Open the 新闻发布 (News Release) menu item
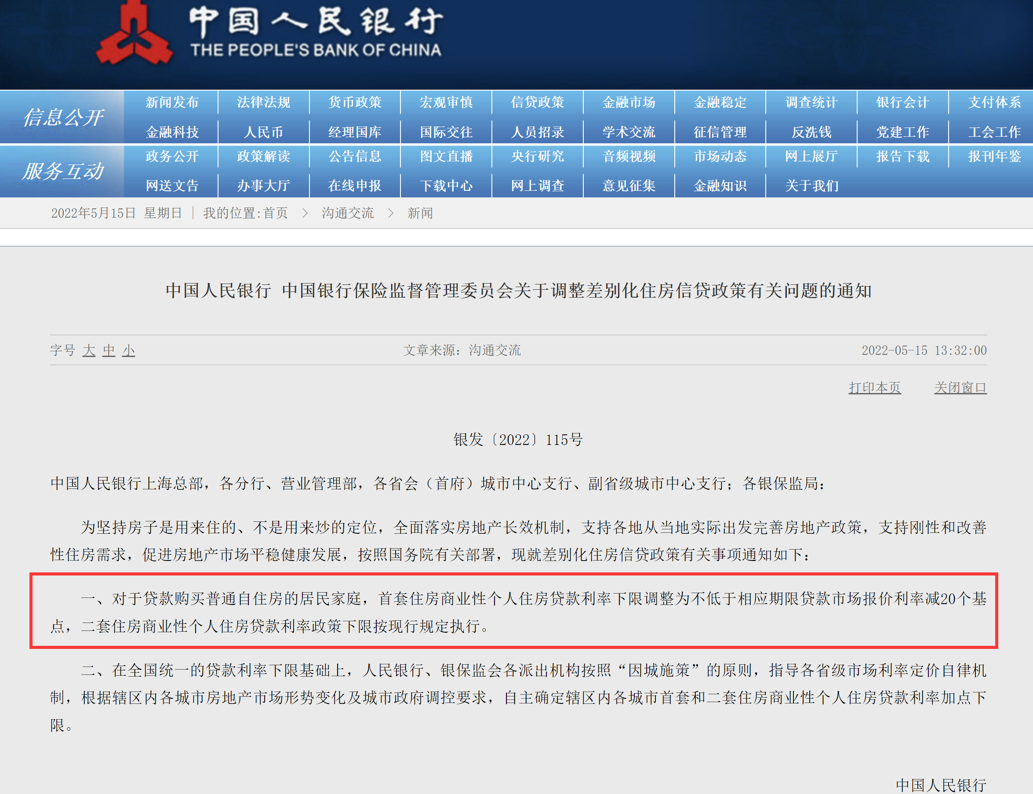This screenshot has width=1033, height=794. tap(171, 102)
